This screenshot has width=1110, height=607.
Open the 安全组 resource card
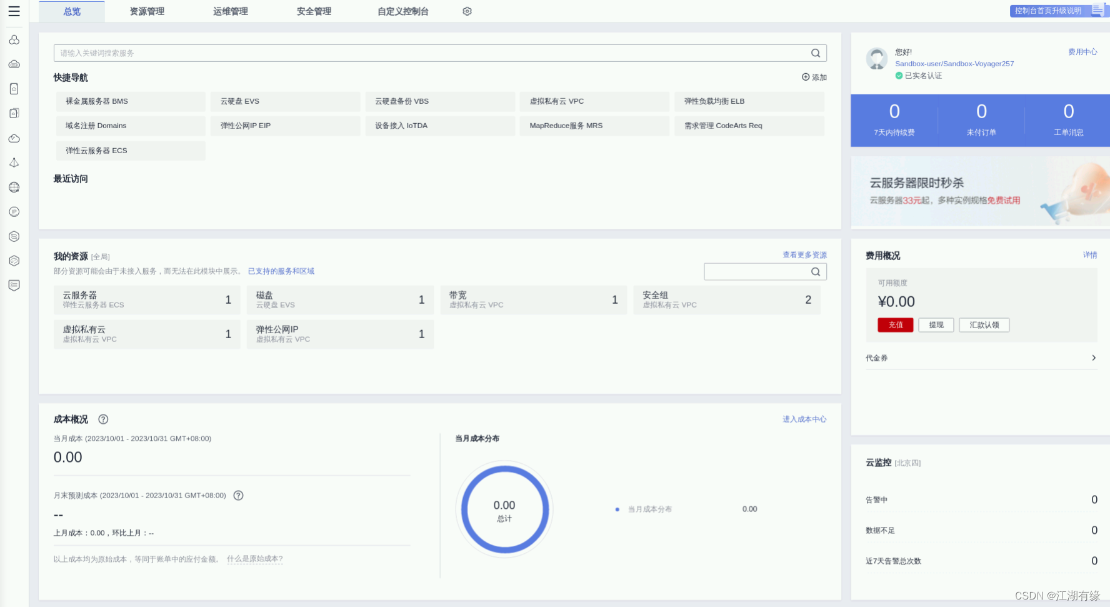tap(727, 300)
